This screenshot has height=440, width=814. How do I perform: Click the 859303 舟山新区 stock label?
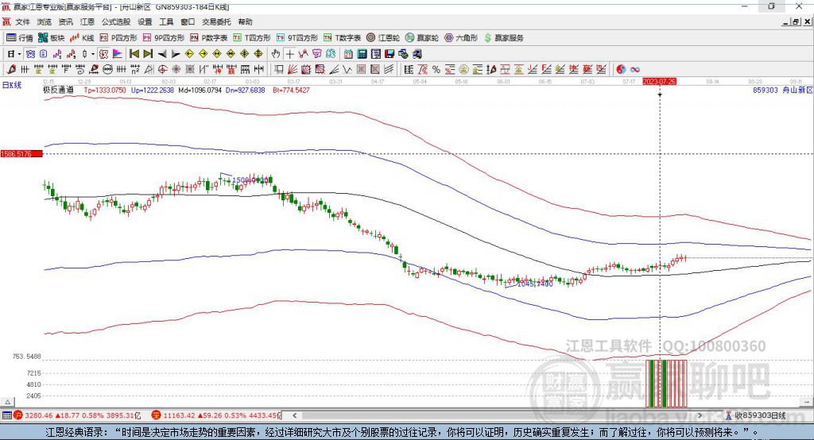click(x=782, y=90)
